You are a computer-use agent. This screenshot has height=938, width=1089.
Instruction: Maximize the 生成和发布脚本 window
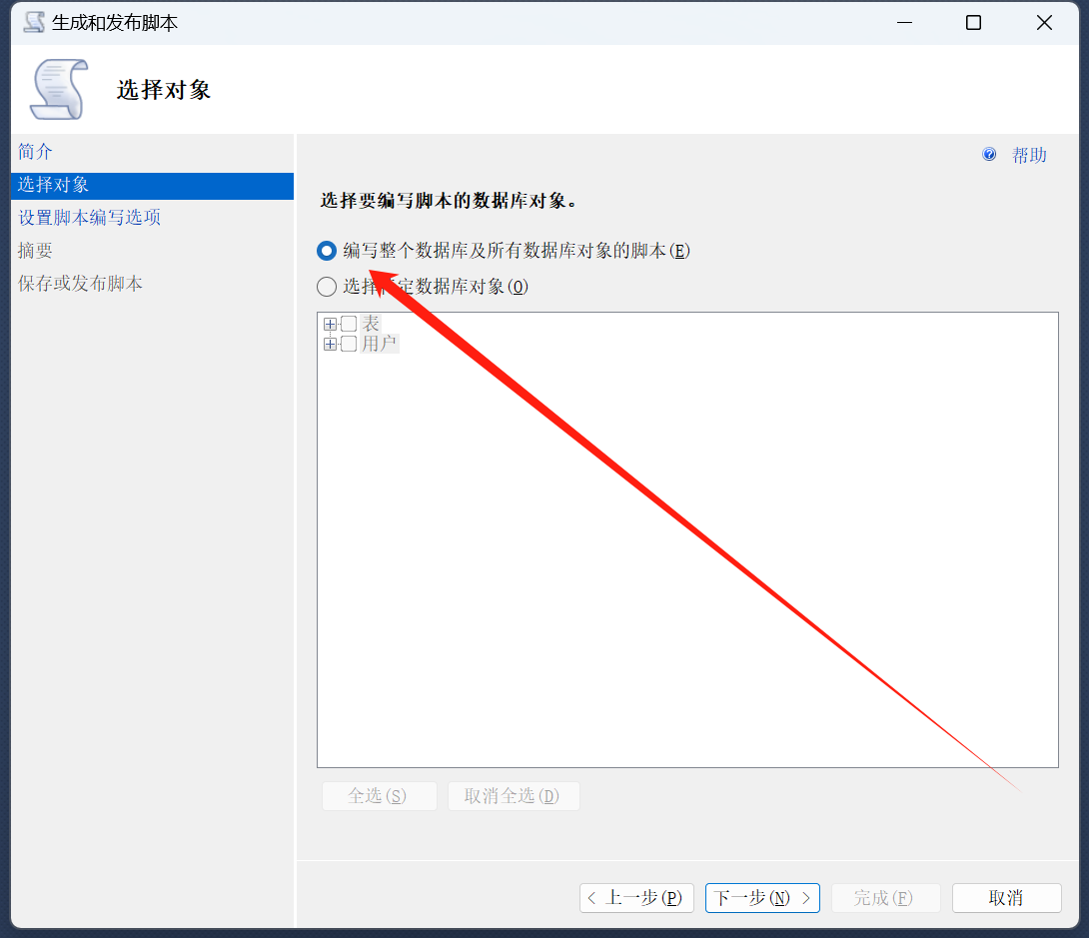974,22
